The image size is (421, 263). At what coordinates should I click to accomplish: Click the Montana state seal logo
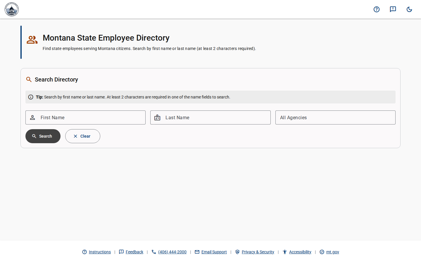(12, 9)
